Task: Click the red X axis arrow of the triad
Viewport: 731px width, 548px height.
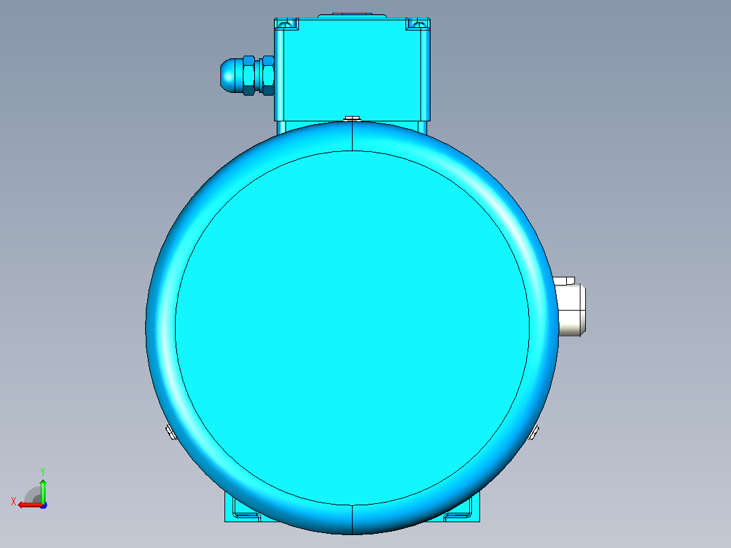Action: 29,505
